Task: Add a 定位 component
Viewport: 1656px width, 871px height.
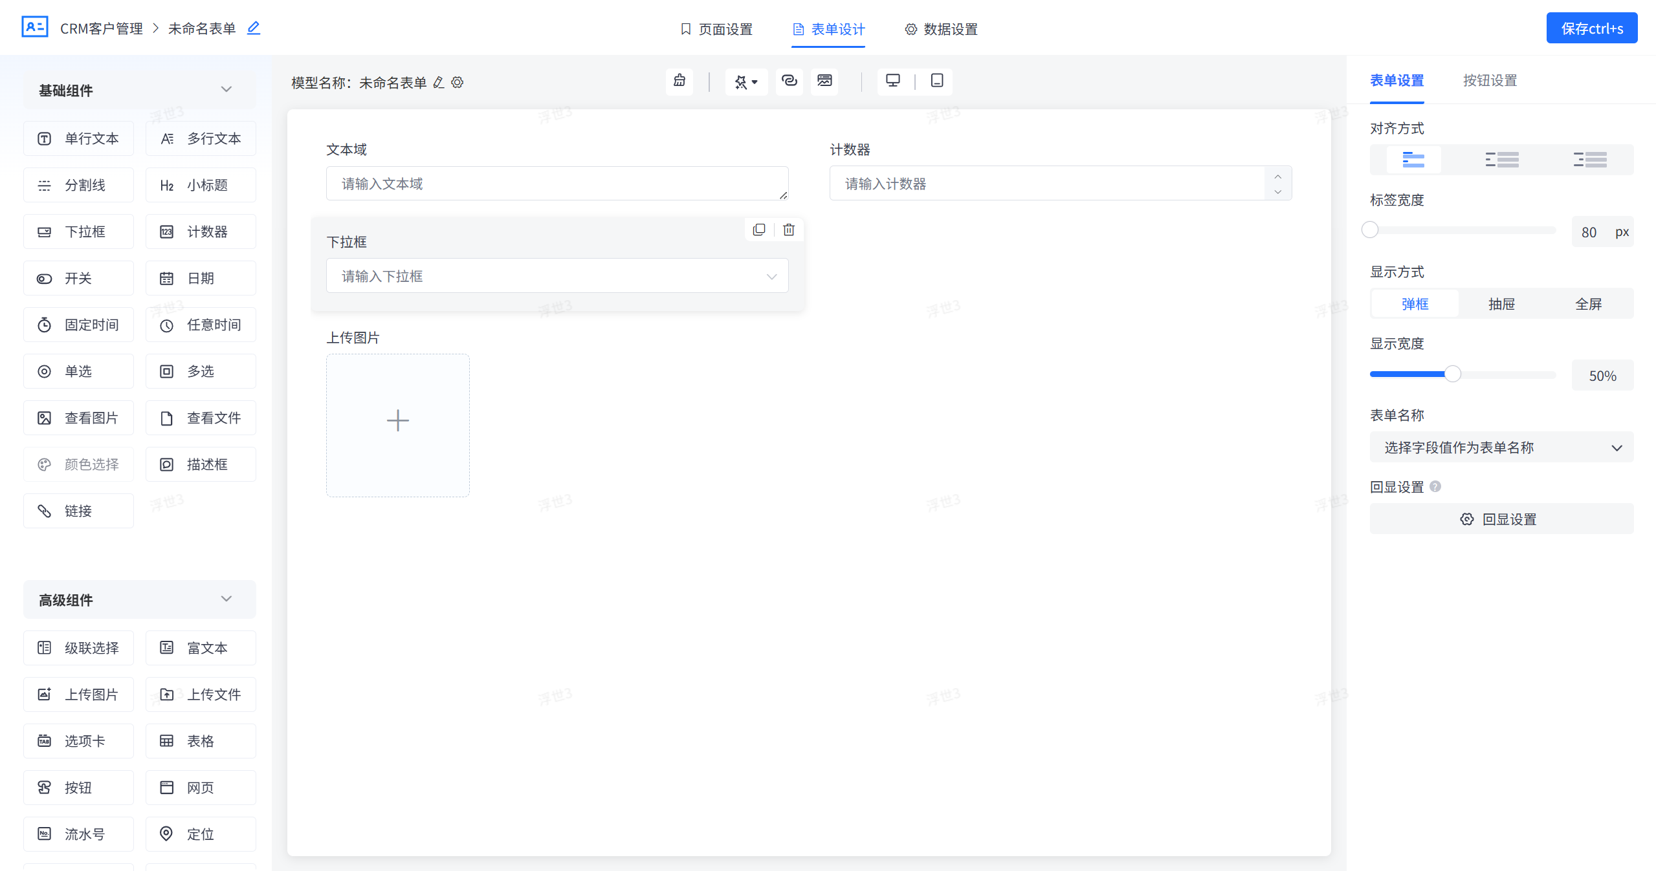Action: [x=201, y=834]
